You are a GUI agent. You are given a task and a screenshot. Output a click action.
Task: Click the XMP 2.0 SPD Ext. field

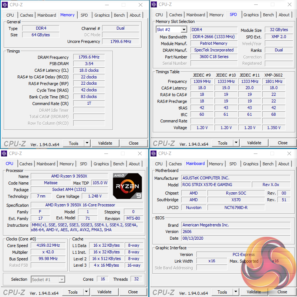(279, 37)
